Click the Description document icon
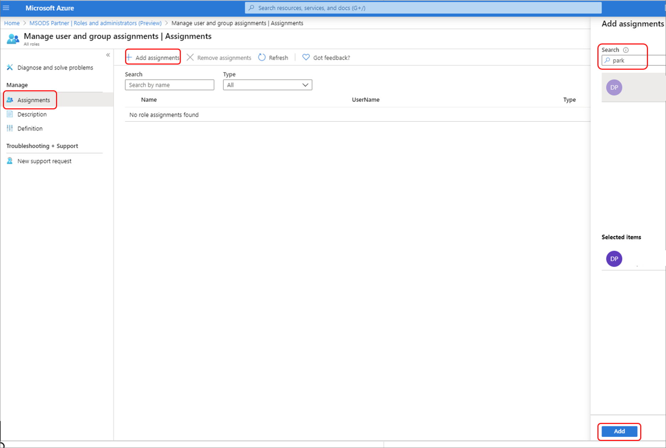666x448 pixels. [x=10, y=114]
